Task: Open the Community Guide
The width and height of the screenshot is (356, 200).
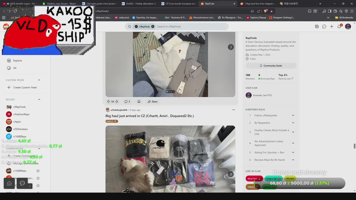Action: (271, 66)
